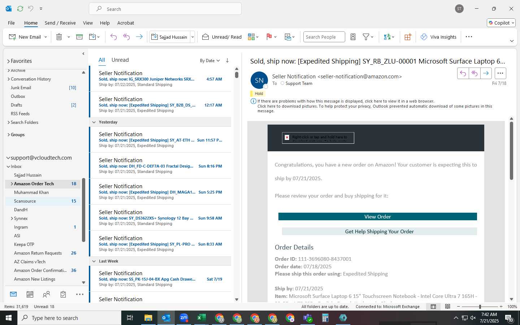Open Excel from the taskbar
520x325 pixels.
tap(201, 318)
